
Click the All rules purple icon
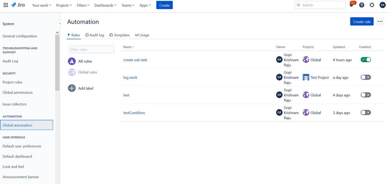point(72,61)
